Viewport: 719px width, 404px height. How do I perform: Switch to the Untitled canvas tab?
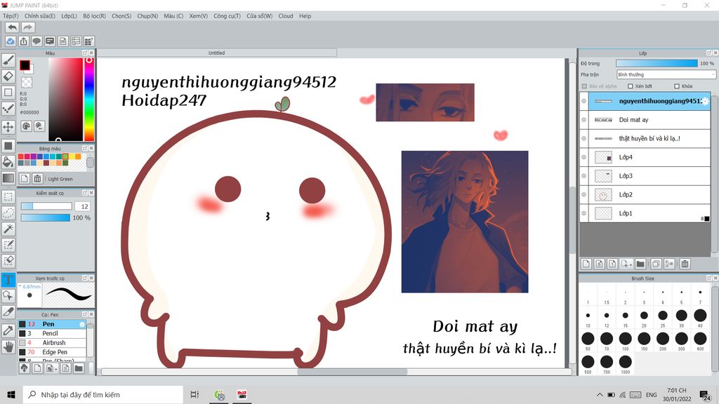coord(216,52)
